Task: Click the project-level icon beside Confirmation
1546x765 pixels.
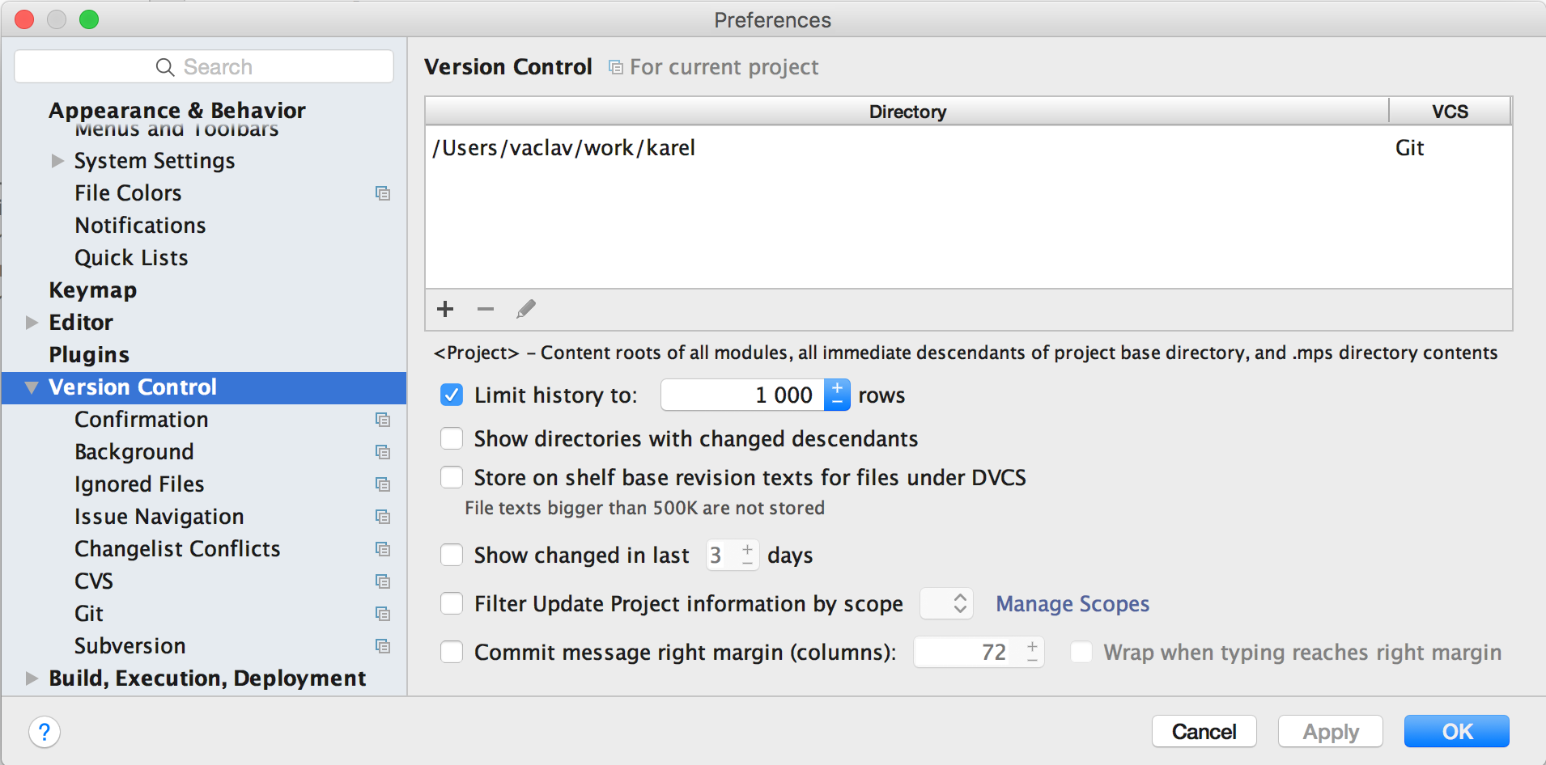Action: (x=383, y=420)
